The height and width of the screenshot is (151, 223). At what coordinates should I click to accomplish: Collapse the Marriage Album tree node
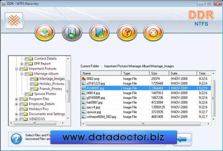(22, 74)
